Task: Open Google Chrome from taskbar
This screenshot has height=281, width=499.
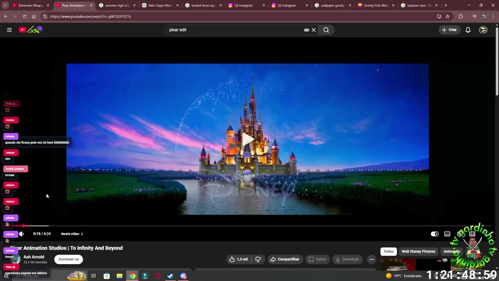Action: pos(133,276)
